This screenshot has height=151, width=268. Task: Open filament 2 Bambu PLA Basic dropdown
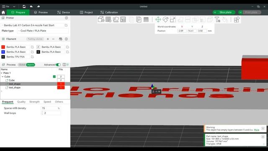(53, 47)
